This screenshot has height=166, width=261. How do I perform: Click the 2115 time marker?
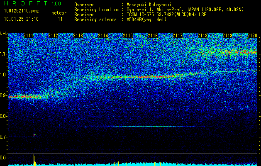click(128, 36)
